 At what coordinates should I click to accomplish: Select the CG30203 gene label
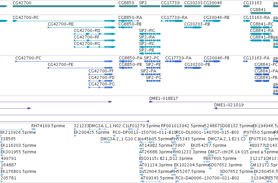[x=193, y=3]
